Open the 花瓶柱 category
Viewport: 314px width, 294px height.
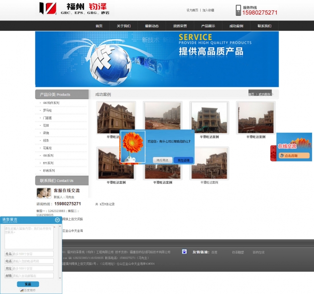point(47,148)
